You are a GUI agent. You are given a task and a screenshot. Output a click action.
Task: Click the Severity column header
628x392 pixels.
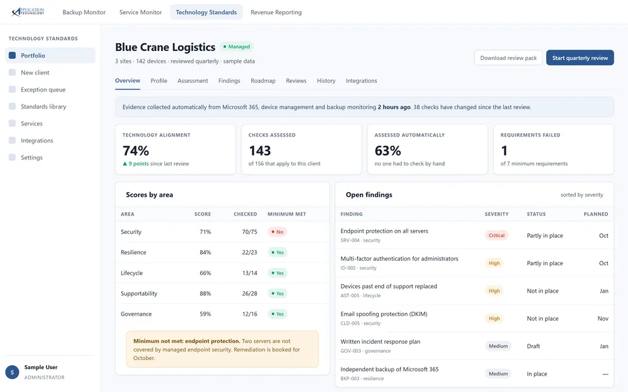497,214
